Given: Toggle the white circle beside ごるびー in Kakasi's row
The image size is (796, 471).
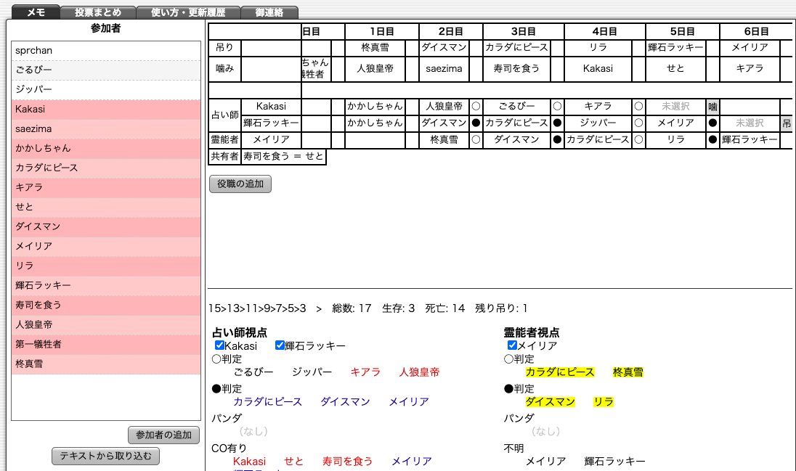Looking at the screenshot, I should pos(557,107).
